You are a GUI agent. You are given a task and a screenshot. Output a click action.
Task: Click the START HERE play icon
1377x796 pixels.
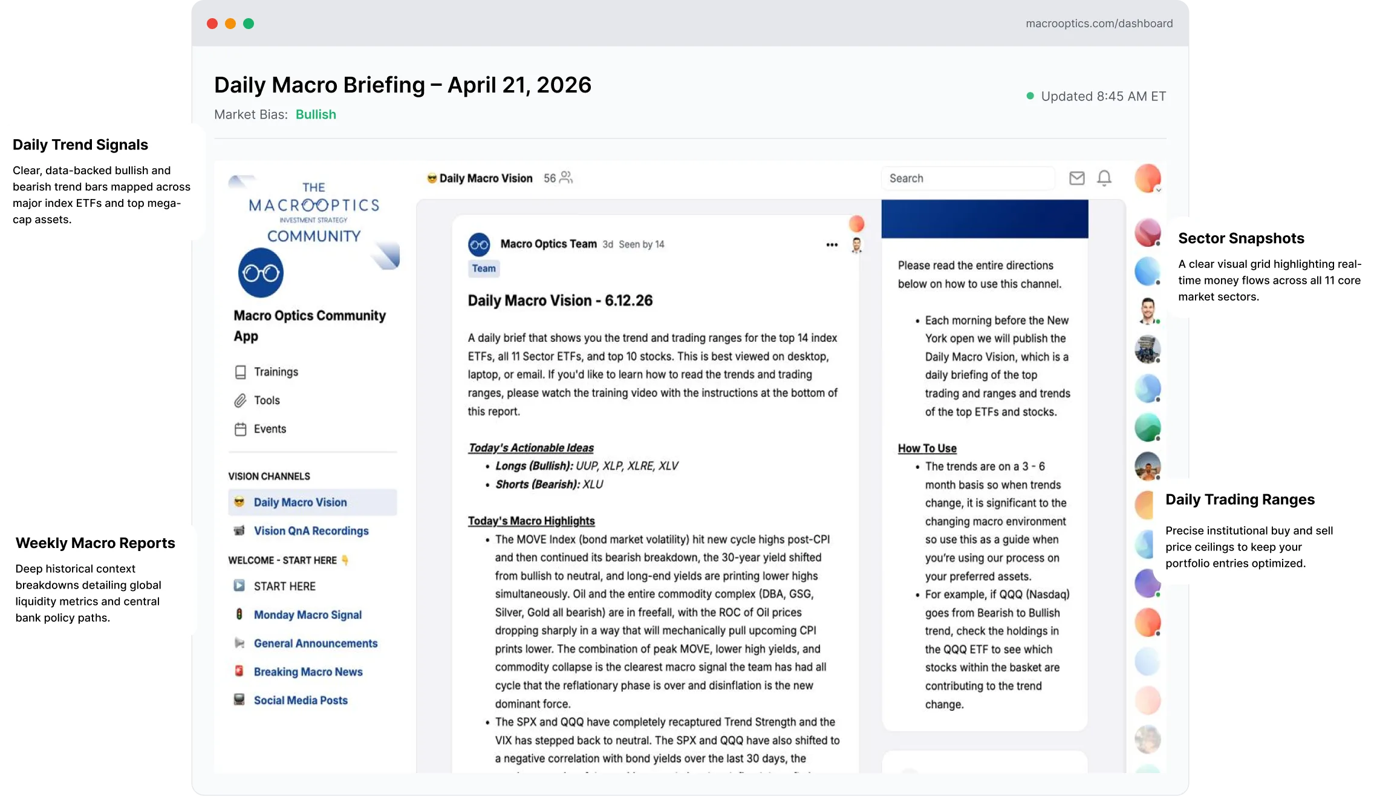click(239, 586)
